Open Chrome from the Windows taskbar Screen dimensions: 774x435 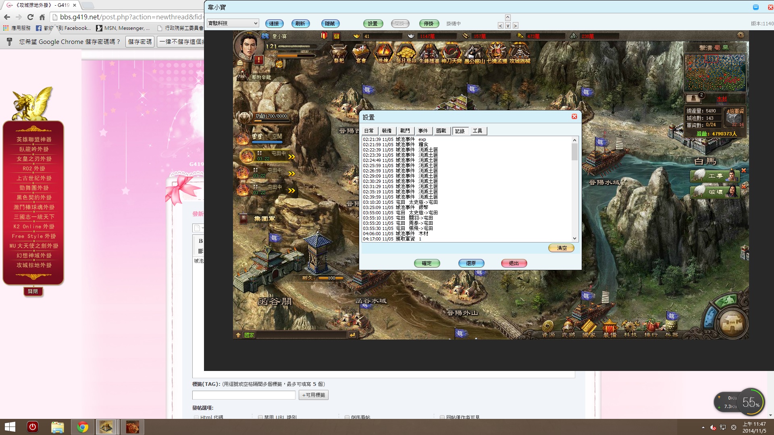point(83,427)
